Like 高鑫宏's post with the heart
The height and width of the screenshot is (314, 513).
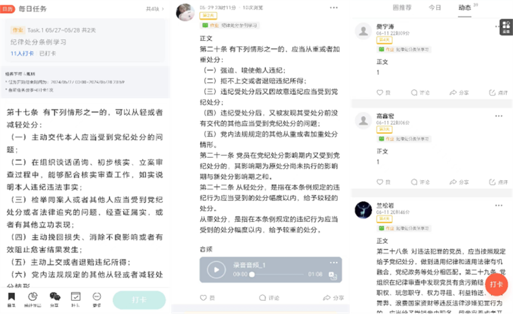383,182
